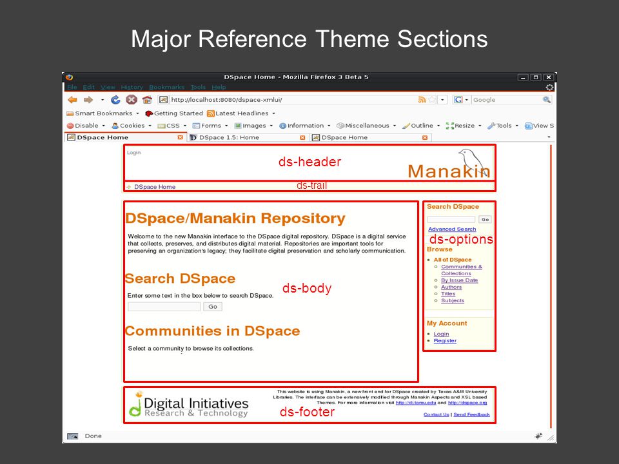This screenshot has width=619, height=464.
Task: Open the CSS web developer menu
Action: point(172,126)
